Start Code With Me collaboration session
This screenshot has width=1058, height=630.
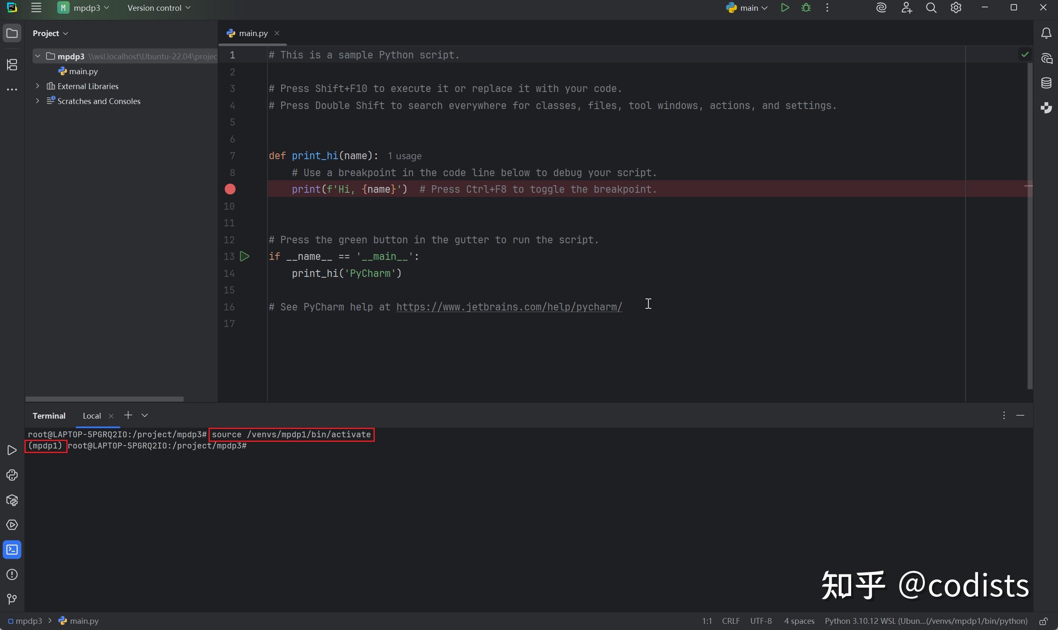[907, 7]
